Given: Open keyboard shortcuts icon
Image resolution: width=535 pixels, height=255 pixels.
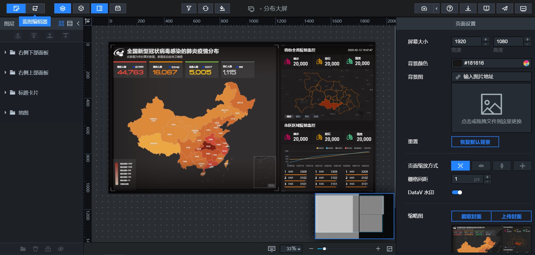Looking at the screenshot, I should tap(271, 249).
